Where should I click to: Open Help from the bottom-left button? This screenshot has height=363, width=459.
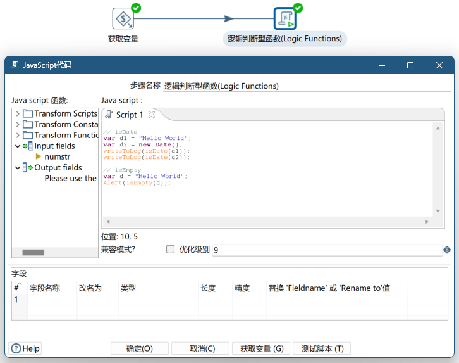click(25, 348)
